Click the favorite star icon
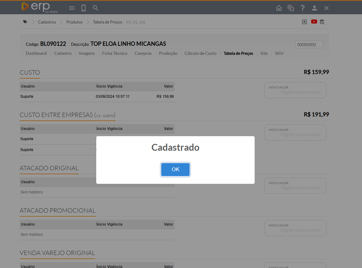The image size is (362, 268). coord(304,22)
